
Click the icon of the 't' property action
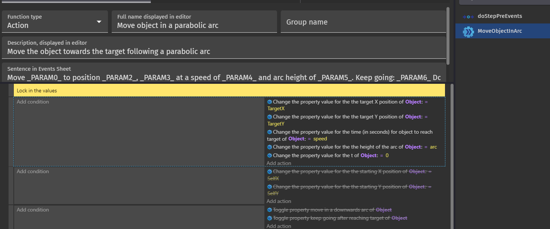[x=270, y=155]
